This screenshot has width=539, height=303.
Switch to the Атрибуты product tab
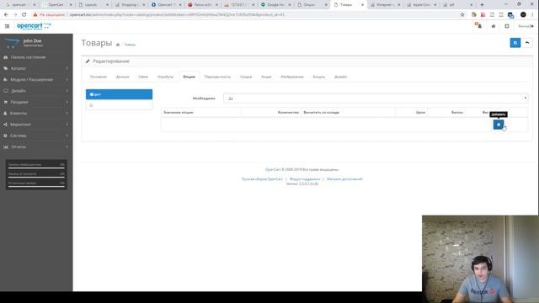pyautogui.click(x=165, y=77)
